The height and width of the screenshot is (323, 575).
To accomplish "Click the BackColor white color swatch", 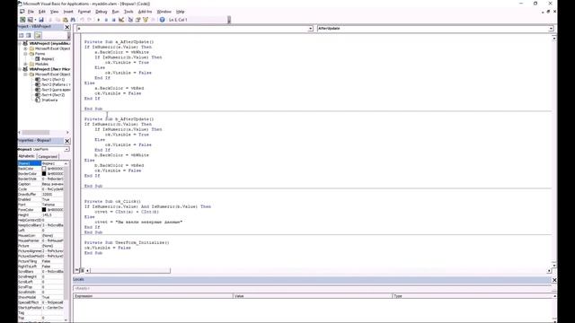I will 44,169.
